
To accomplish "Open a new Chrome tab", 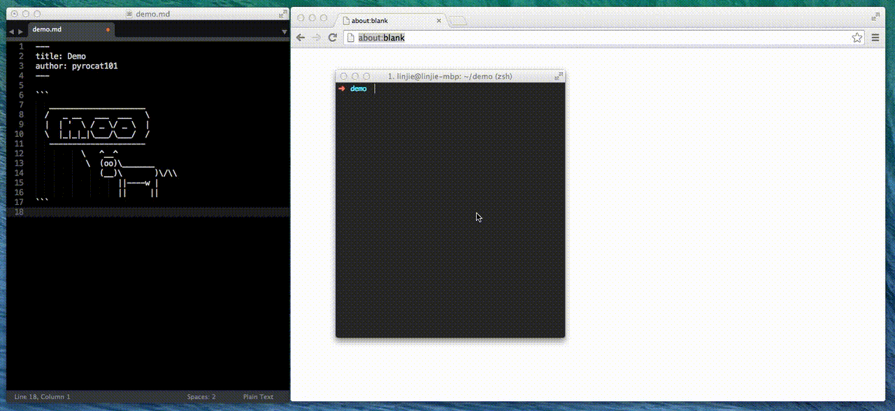I will [x=458, y=21].
